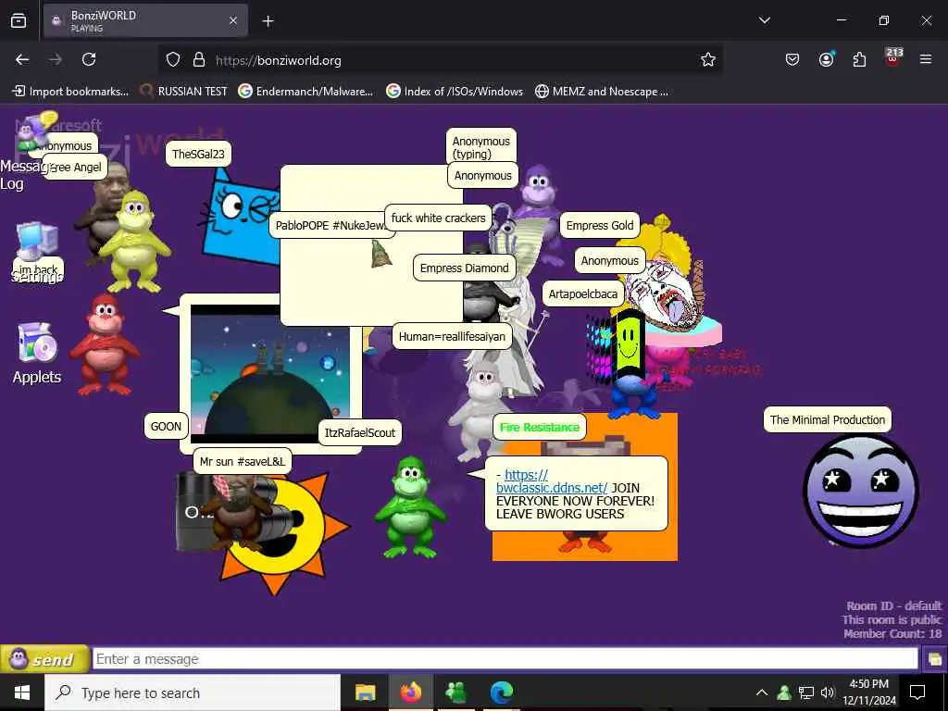Open the bwclassic.ddns.net link

pyautogui.click(x=551, y=481)
